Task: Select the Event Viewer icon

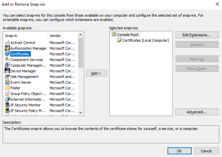Action: point(8,82)
